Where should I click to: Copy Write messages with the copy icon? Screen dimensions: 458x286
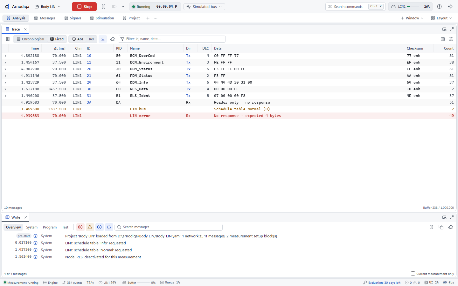[x=441, y=227]
